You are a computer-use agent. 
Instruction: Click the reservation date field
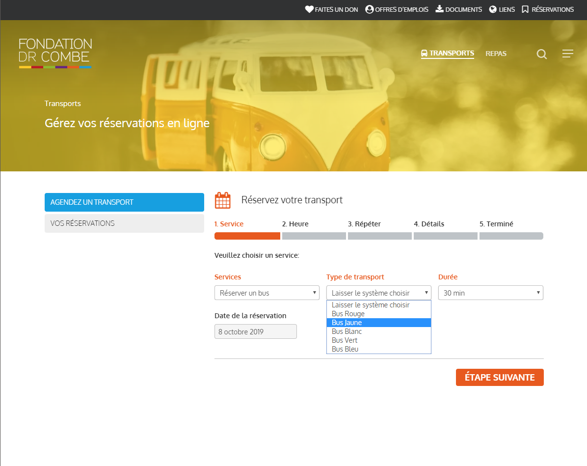coord(256,331)
